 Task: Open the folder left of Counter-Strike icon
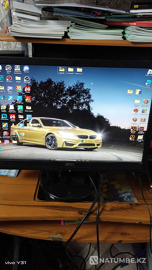[130, 92]
